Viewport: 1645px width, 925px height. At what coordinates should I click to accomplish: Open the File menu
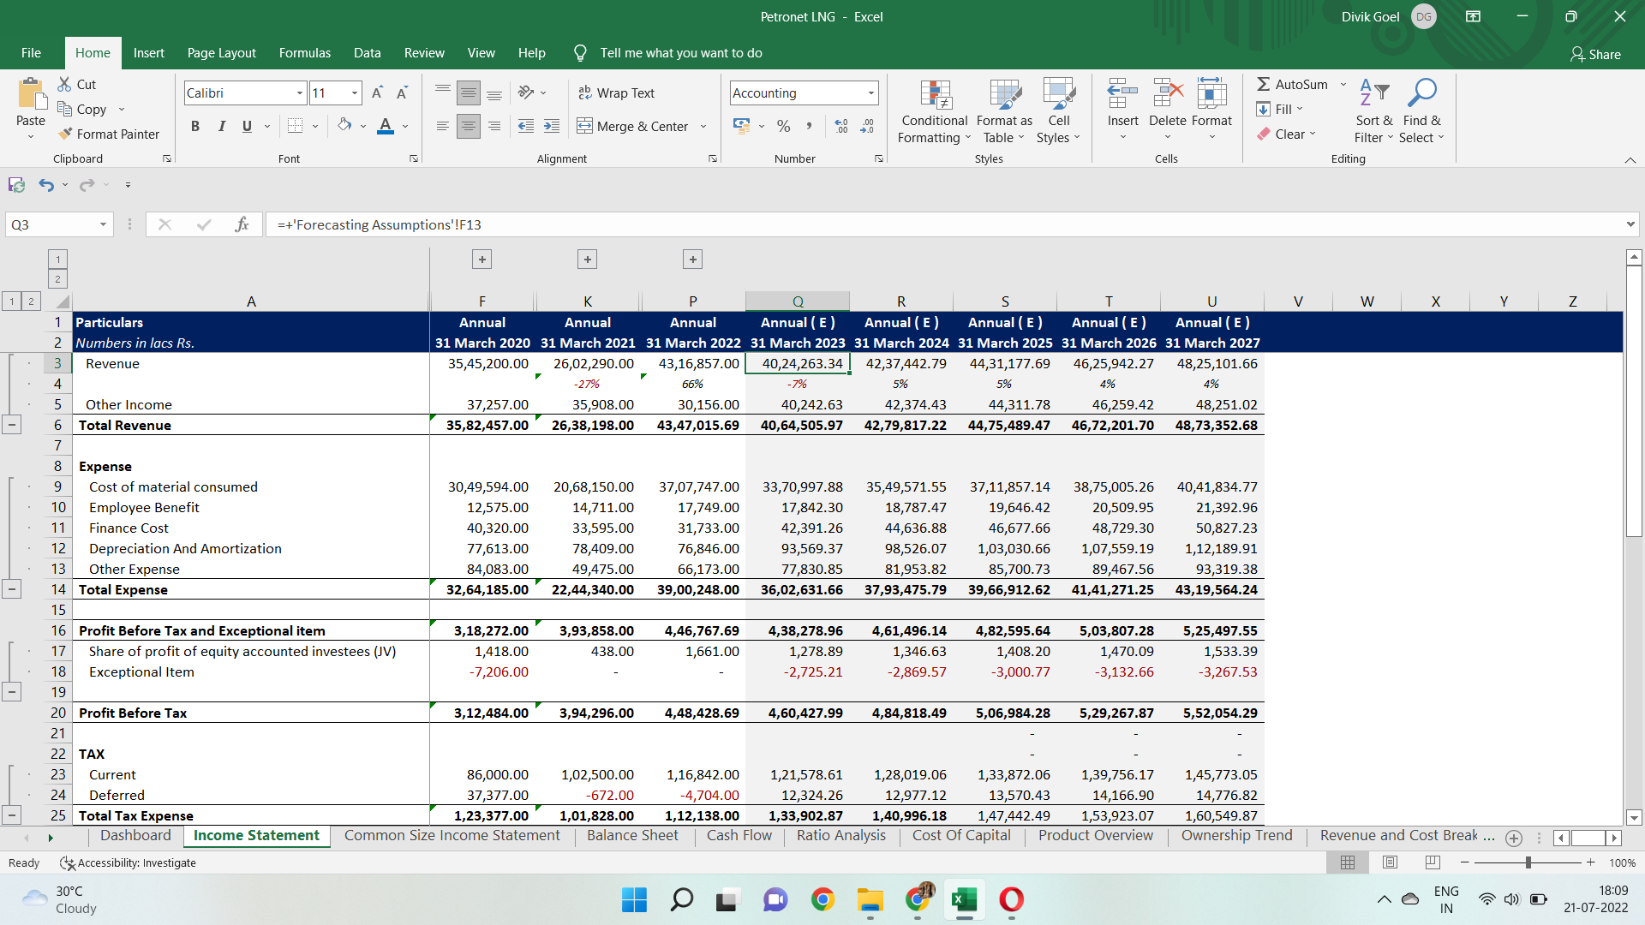click(x=31, y=53)
